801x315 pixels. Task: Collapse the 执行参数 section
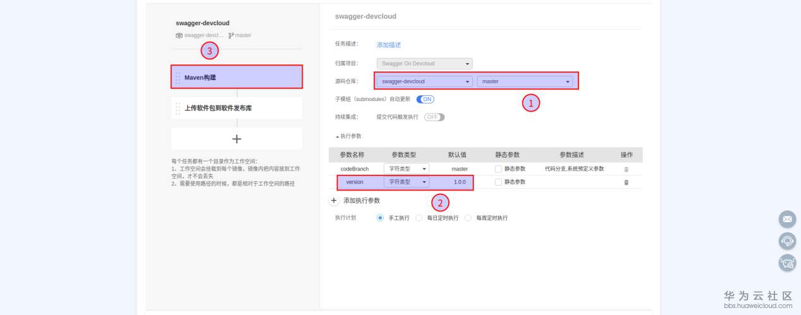pyautogui.click(x=348, y=136)
